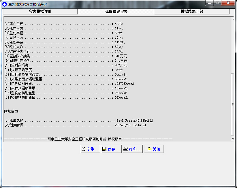
Task: Select the line [11]火焰平均高度 33米
Action: [x=64, y=70]
